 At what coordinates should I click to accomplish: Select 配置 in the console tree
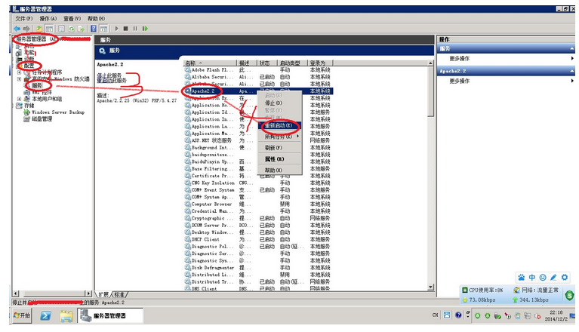point(29,66)
